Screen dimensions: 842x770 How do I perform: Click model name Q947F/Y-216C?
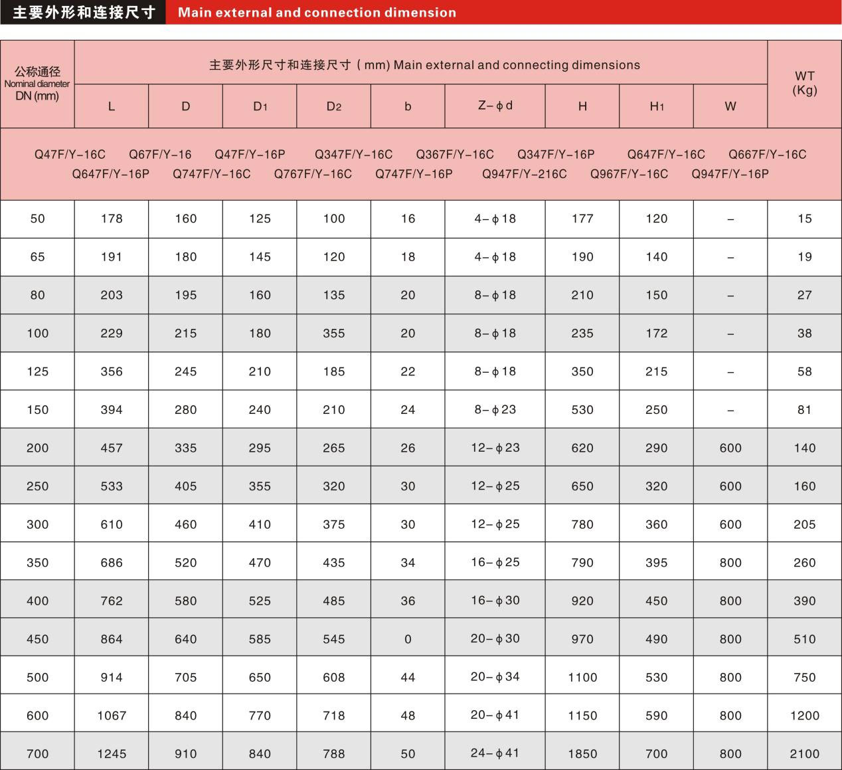(524, 174)
